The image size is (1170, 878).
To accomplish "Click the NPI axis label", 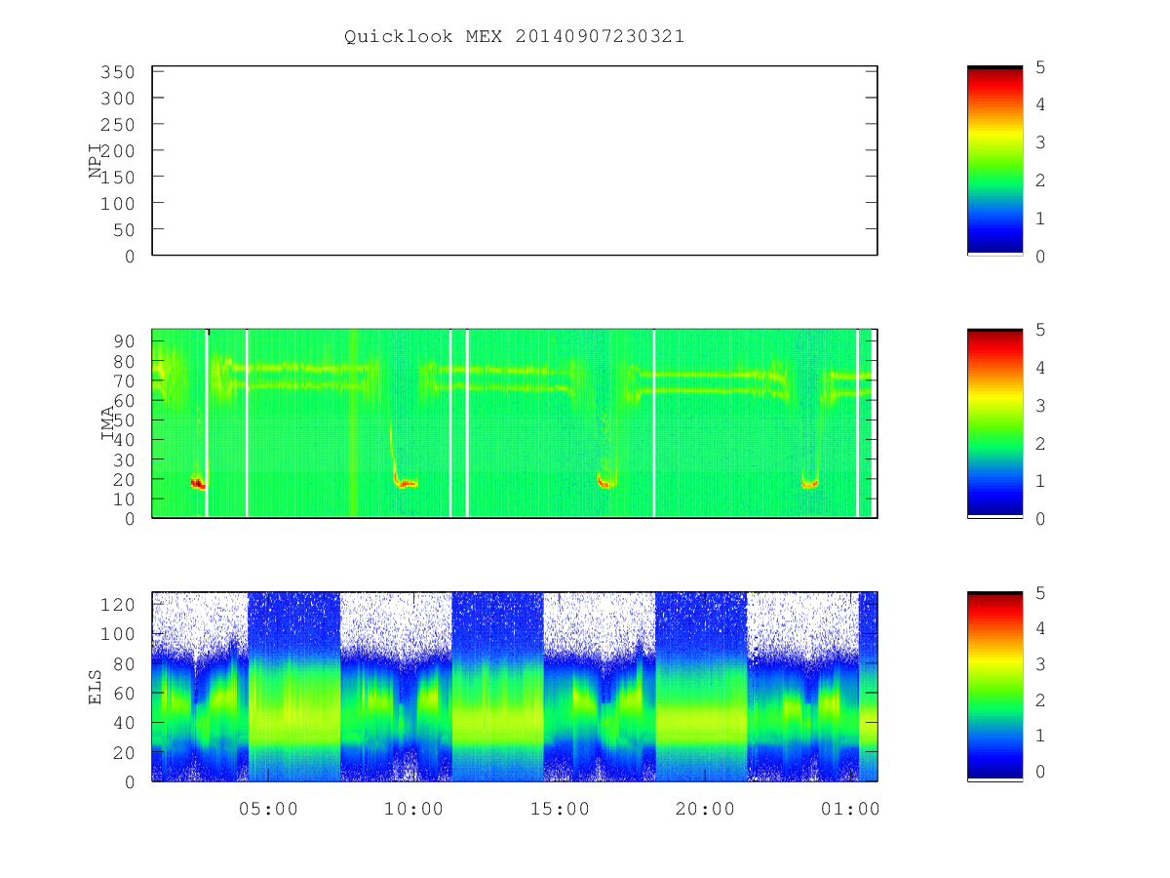I will pyautogui.click(x=96, y=161).
